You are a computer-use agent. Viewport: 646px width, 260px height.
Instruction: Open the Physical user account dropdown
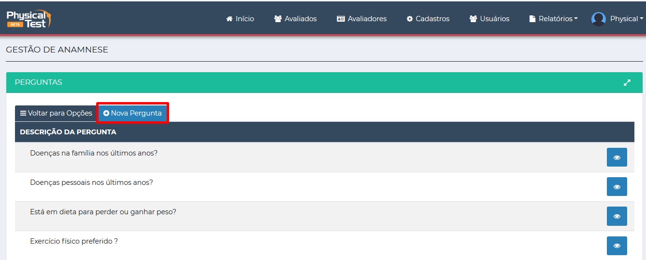(626, 19)
